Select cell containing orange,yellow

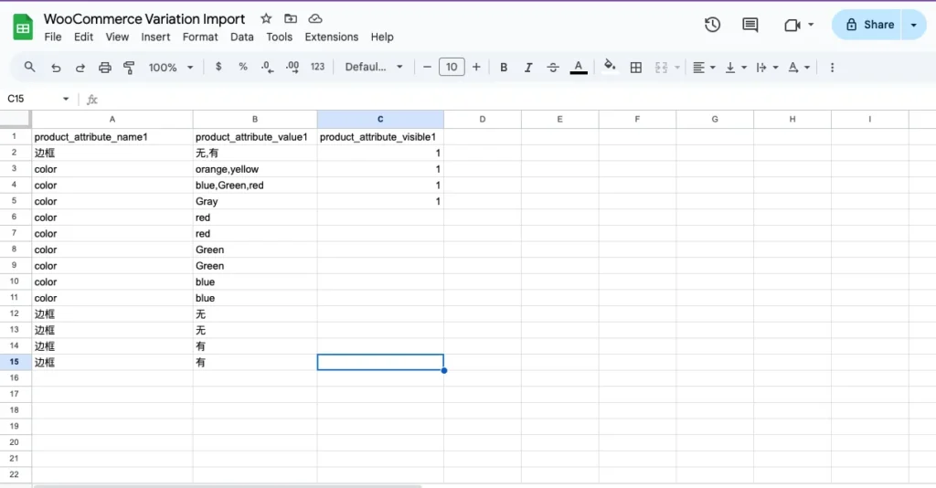[255, 169]
